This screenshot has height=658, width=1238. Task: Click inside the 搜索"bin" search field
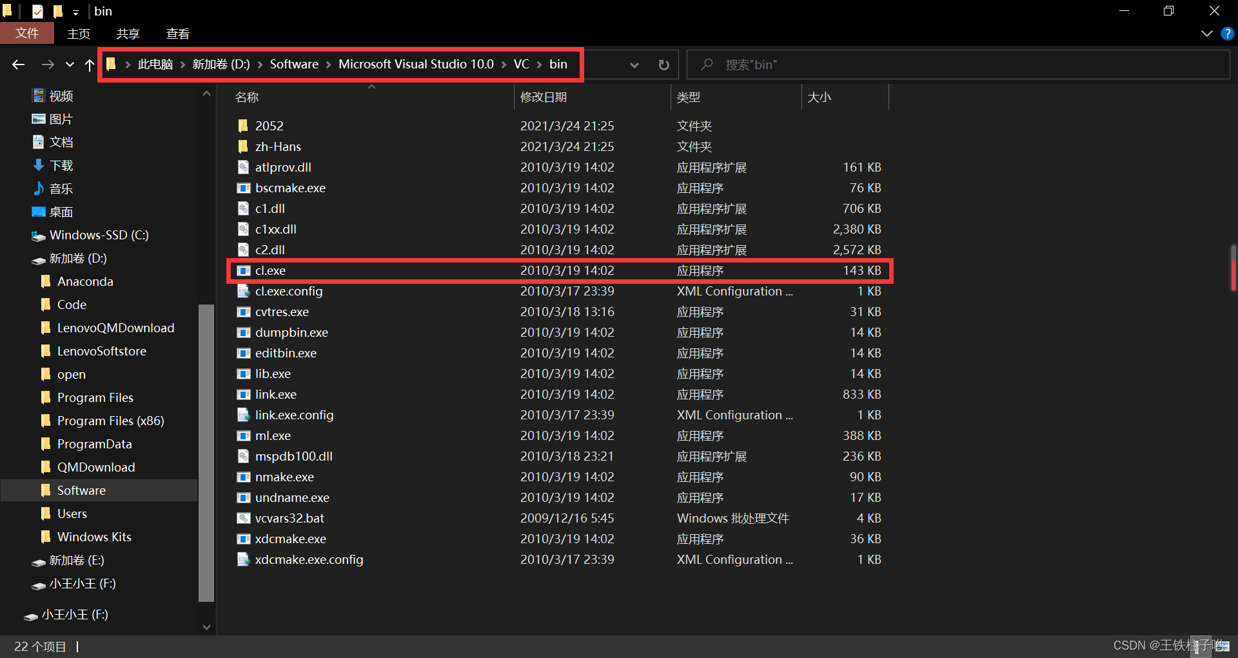pyautogui.click(x=958, y=65)
